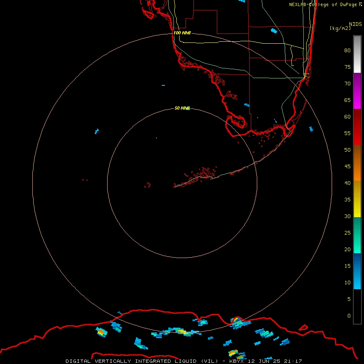Click the small diamond-shaped island outline off Cuba
Screen dimensions: 364x364
pos(303,328)
